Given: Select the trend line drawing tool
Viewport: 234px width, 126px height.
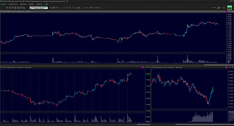Looking at the screenshot, I should coord(82,8).
